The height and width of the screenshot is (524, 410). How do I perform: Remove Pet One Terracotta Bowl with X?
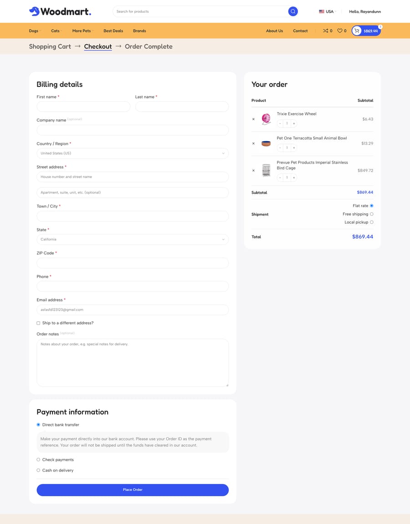click(253, 144)
